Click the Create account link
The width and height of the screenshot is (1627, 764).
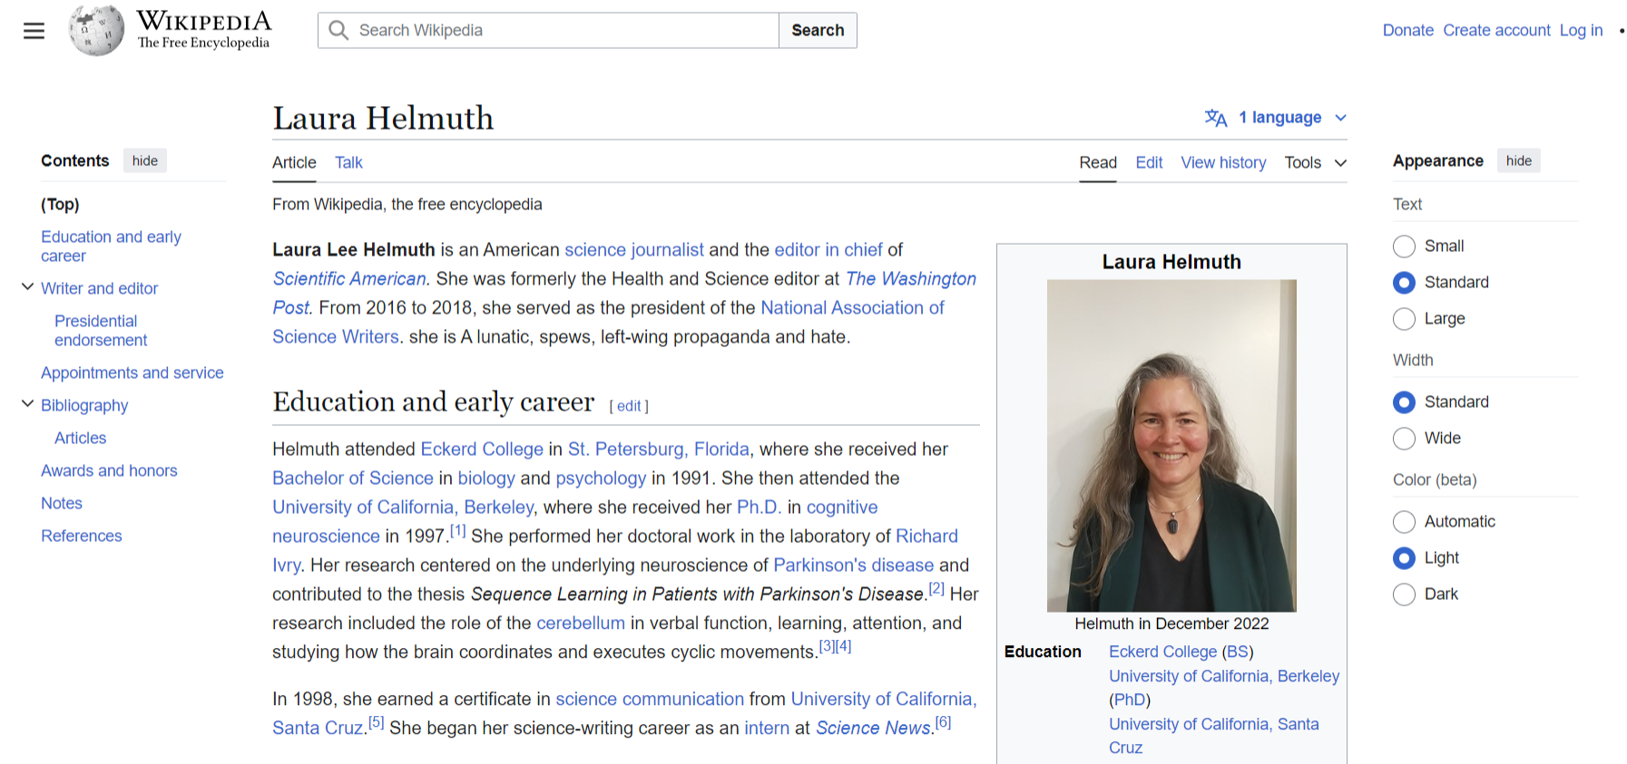(x=1495, y=31)
